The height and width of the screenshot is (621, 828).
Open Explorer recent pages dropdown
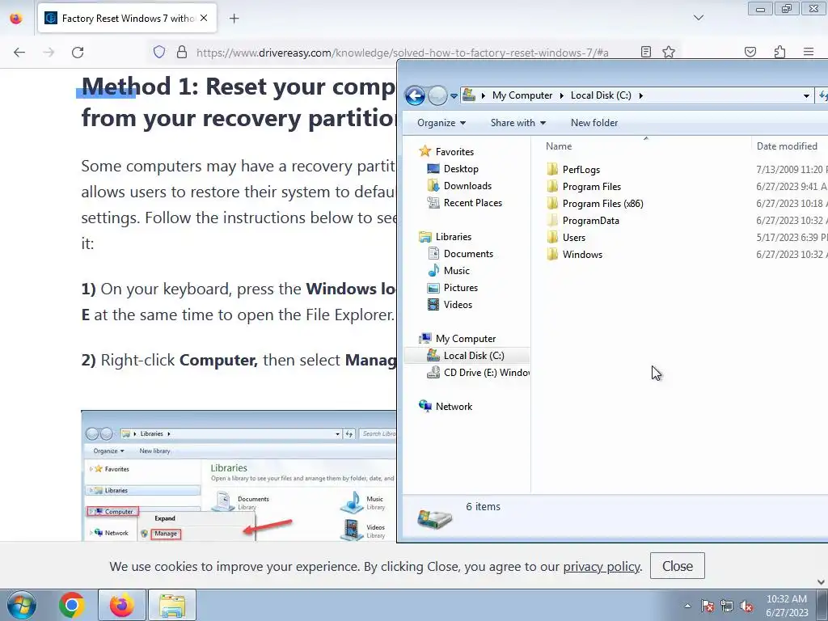point(454,96)
